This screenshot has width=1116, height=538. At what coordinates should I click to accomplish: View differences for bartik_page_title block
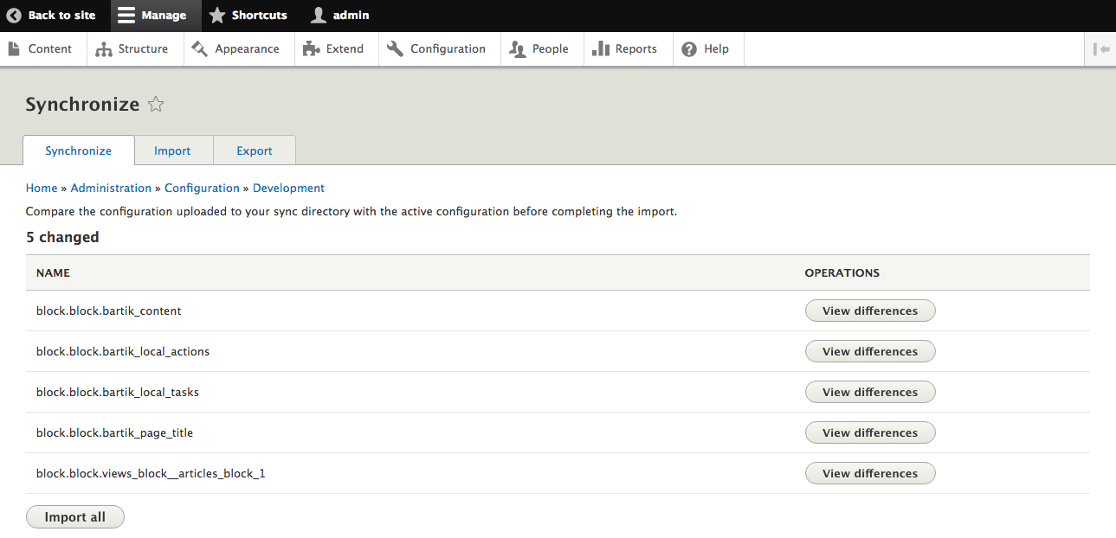coord(869,432)
